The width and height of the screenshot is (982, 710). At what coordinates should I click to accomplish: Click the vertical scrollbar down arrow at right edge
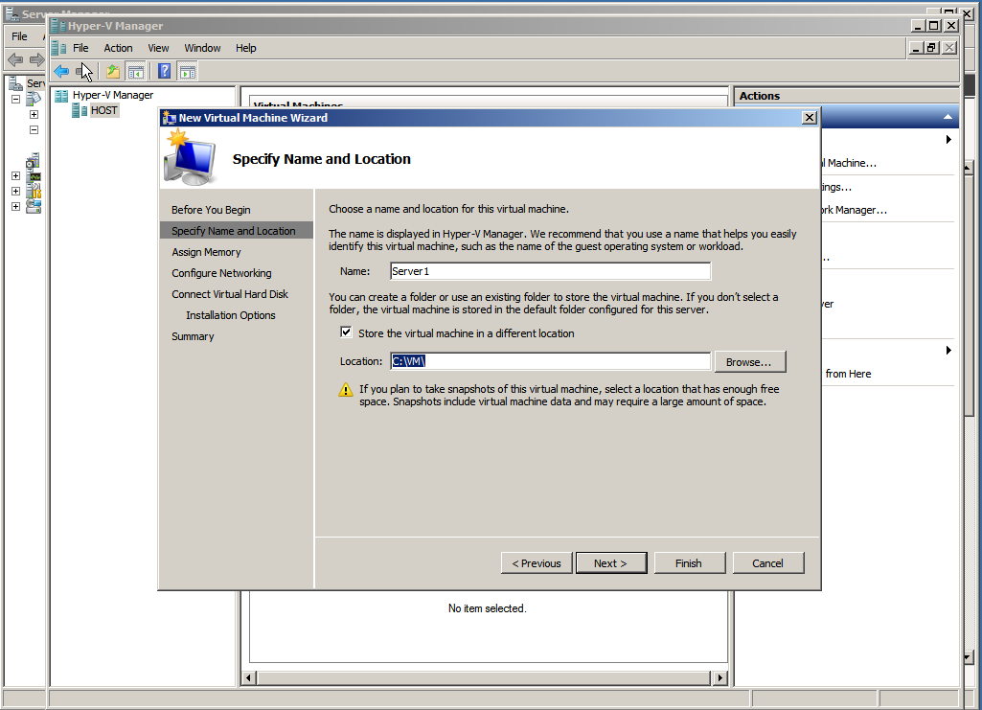(x=969, y=657)
